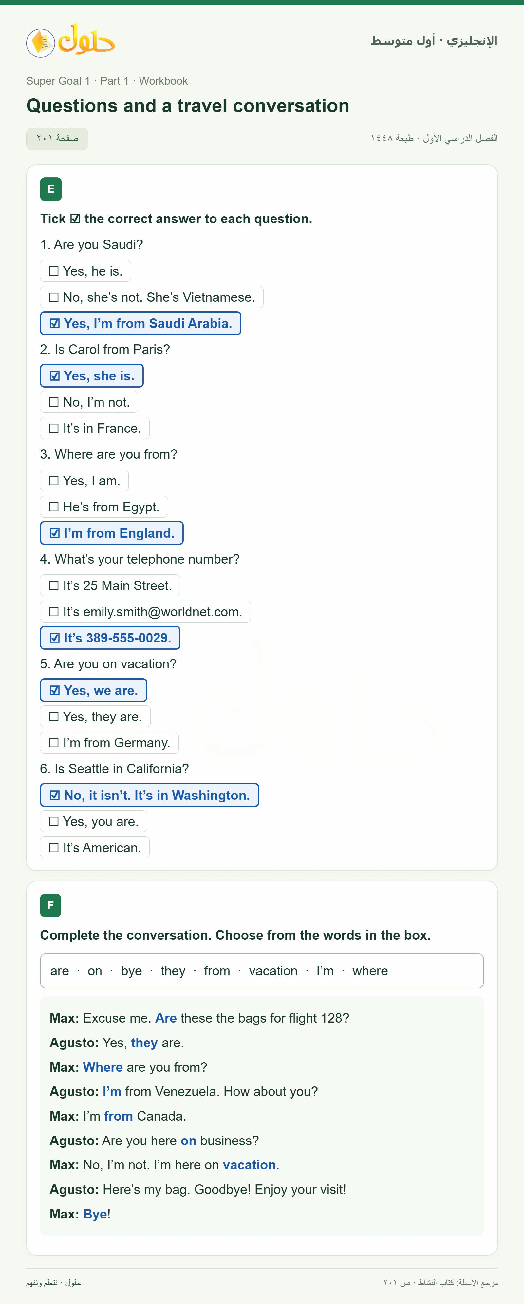Click the word 'vacation' in the word box
Viewport: 524px width, 1304px height.
click(273, 971)
